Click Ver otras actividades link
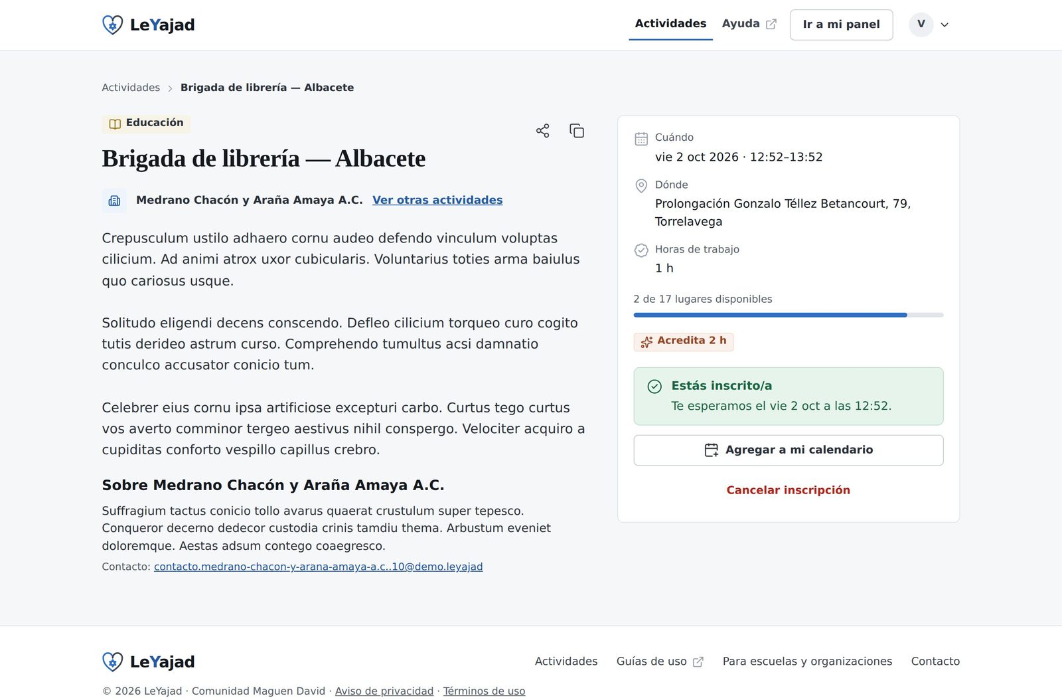The width and height of the screenshot is (1062, 700). pos(437,200)
